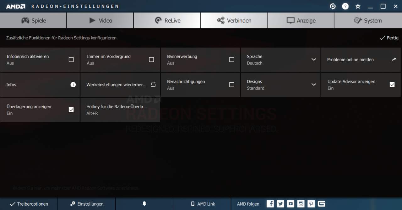Open AMD's Facebook page icon
This screenshot has width=402, height=210.
click(270, 204)
